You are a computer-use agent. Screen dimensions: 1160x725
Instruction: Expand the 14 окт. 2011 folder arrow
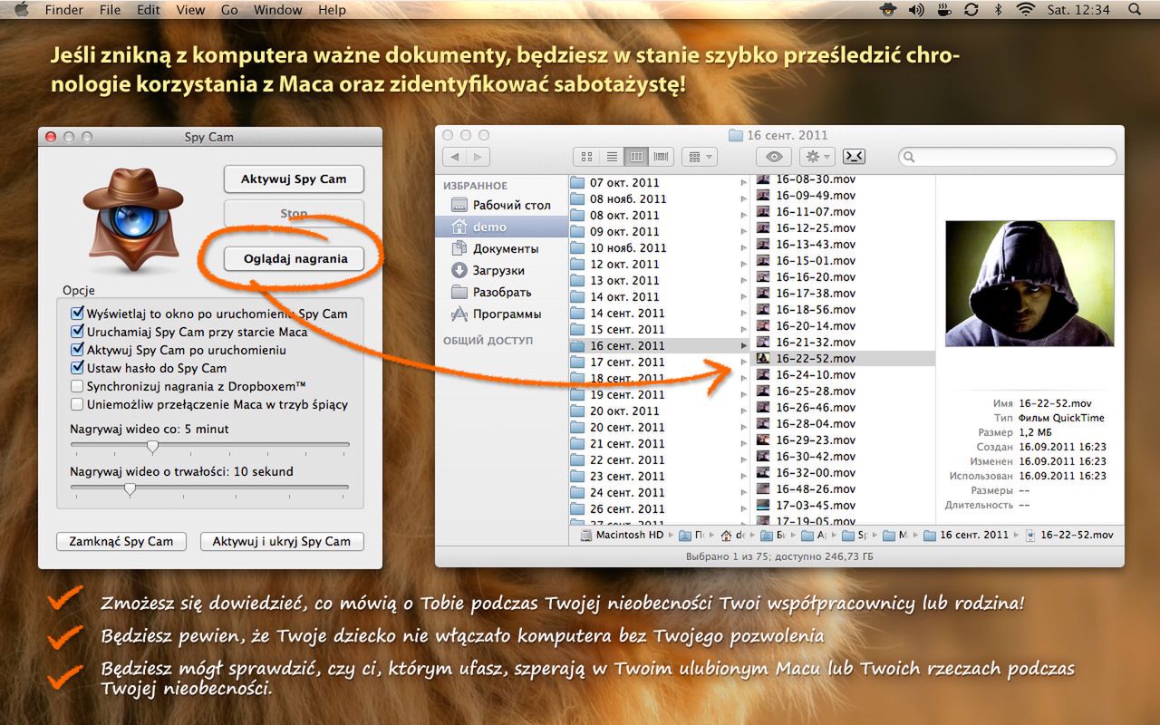744,297
